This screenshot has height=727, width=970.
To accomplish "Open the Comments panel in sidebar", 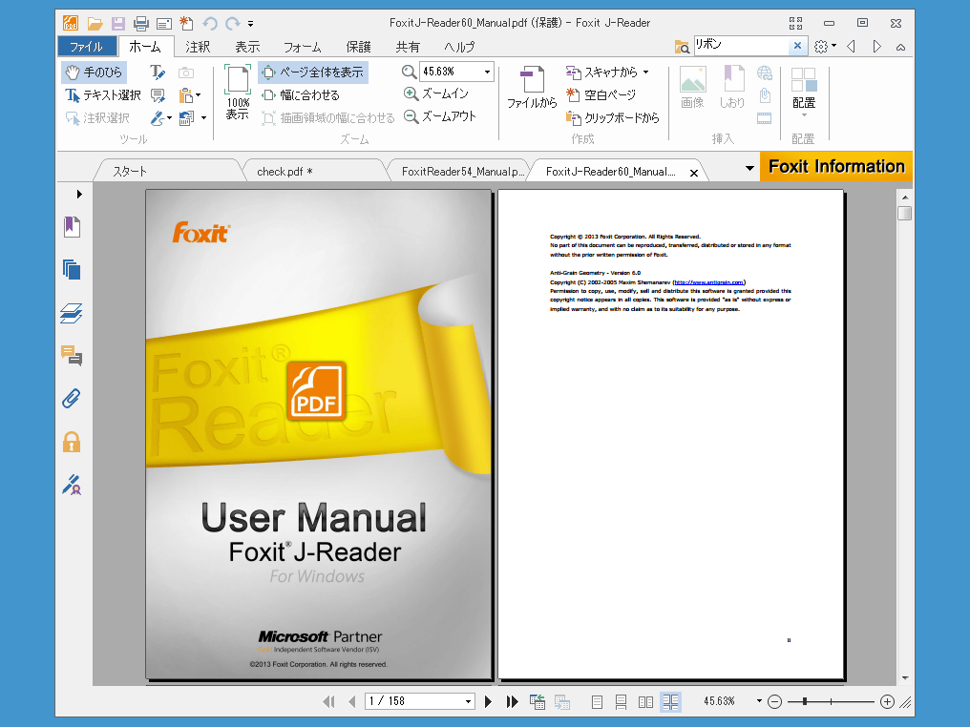I will click(x=72, y=356).
